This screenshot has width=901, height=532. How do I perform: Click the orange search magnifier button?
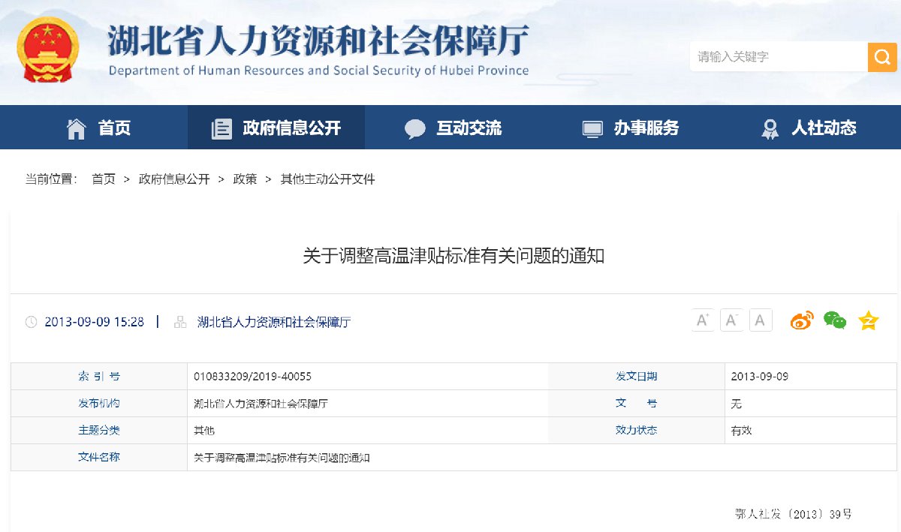pyautogui.click(x=882, y=57)
